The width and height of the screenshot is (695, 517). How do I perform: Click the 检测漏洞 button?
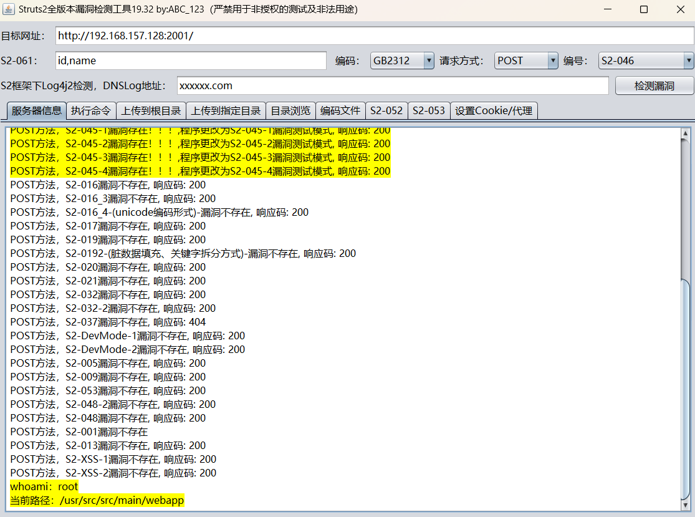point(654,85)
